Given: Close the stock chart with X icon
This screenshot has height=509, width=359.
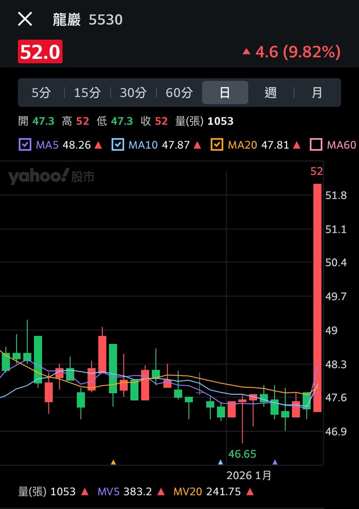Looking at the screenshot, I should point(25,19).
